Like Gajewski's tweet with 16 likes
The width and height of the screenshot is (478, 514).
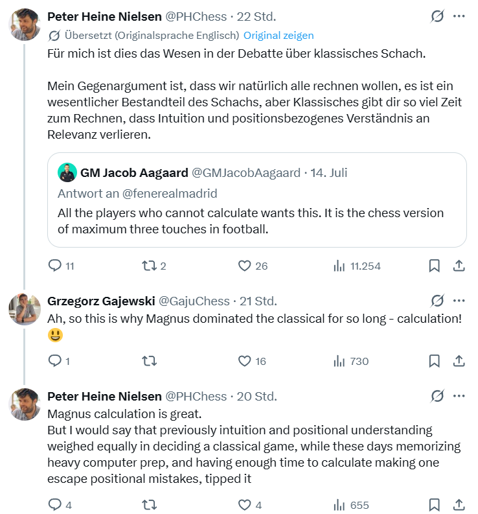[252, 361]
